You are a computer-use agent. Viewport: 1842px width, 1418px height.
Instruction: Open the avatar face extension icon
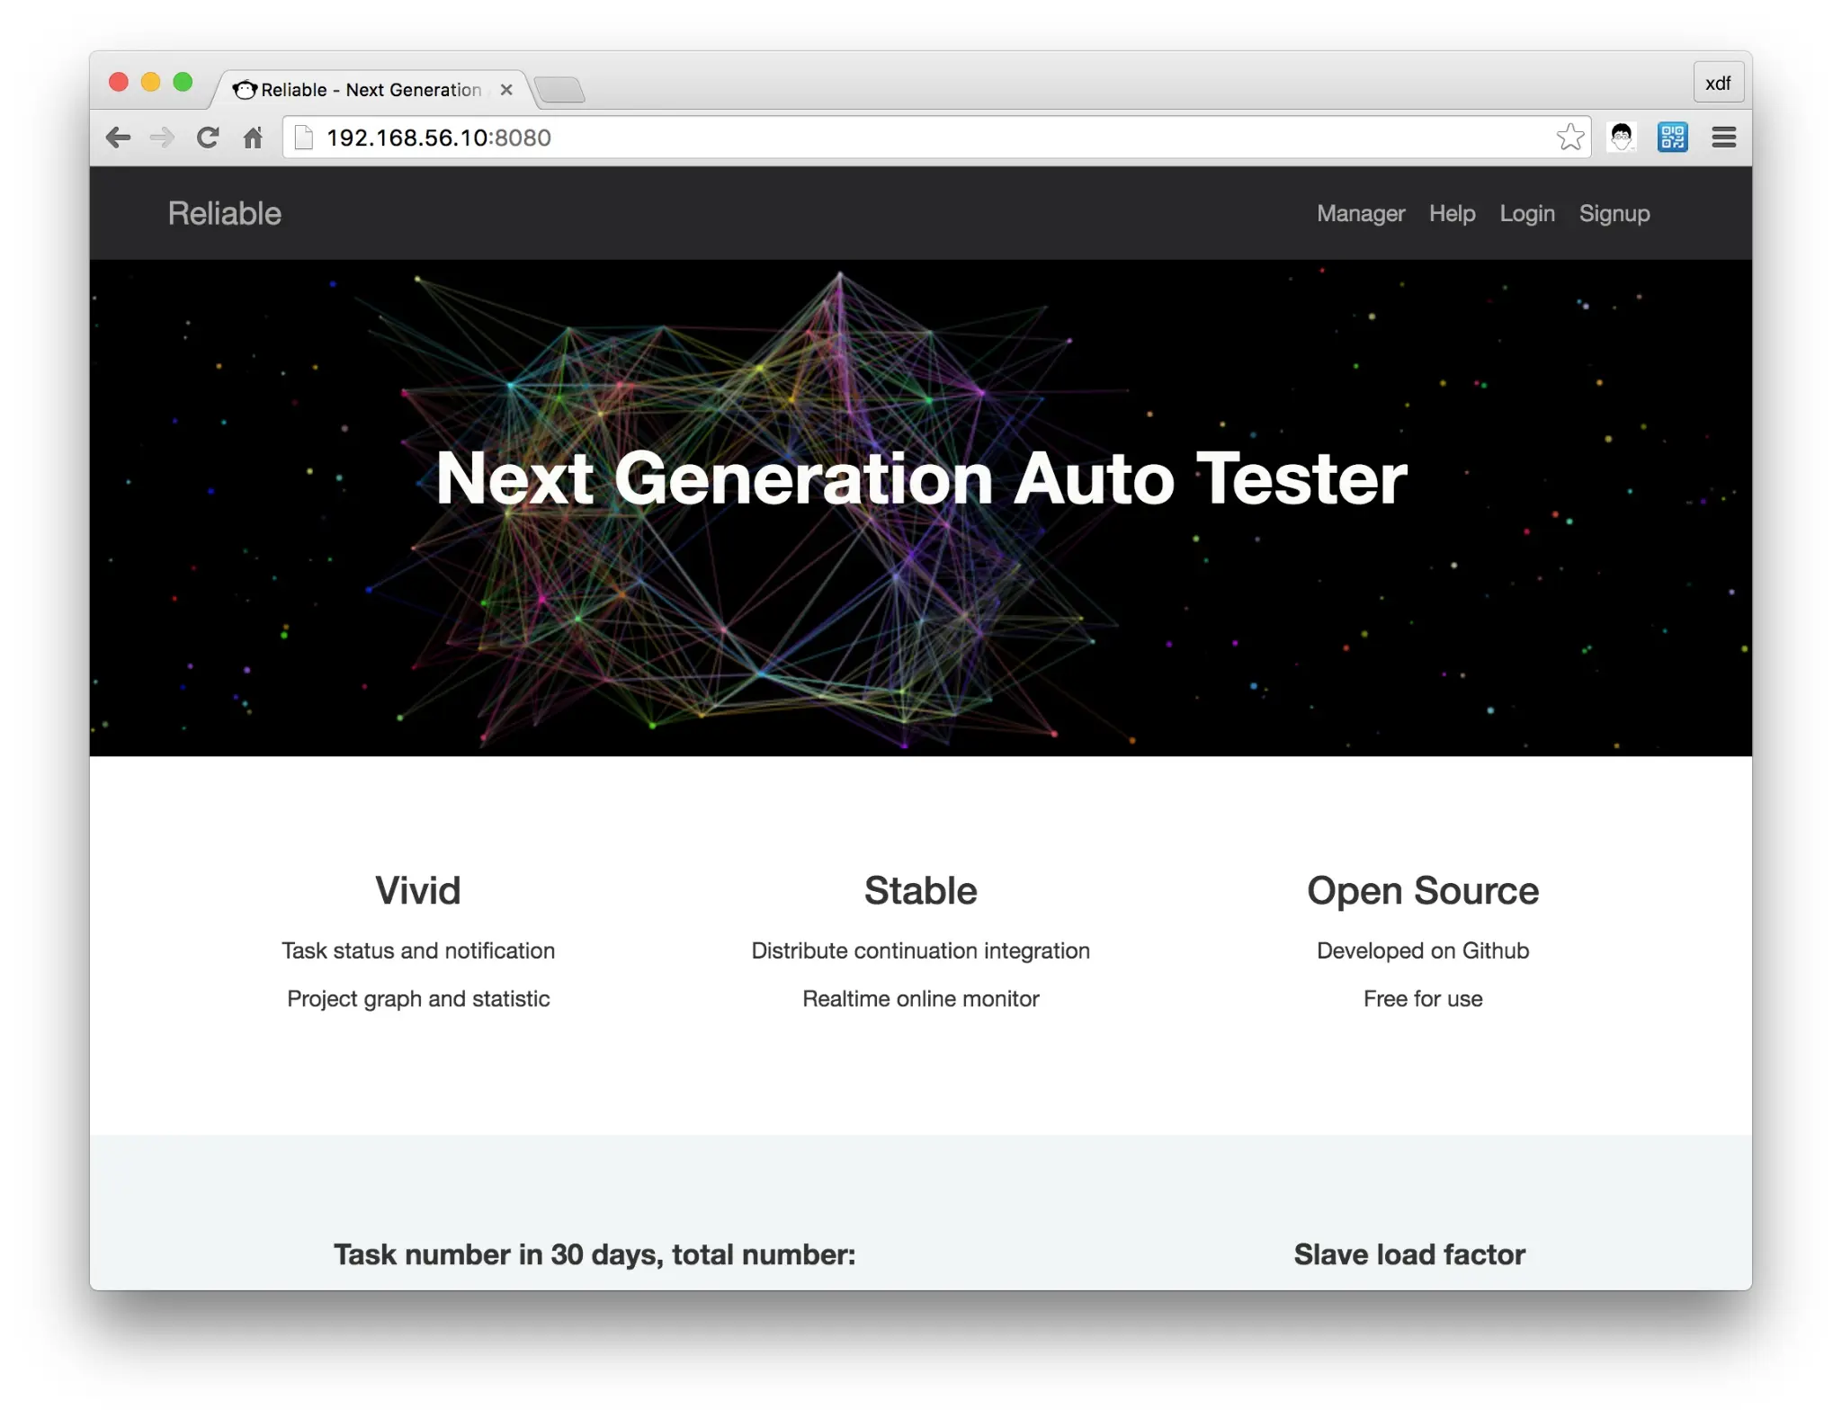click(x=1622, y=138)
